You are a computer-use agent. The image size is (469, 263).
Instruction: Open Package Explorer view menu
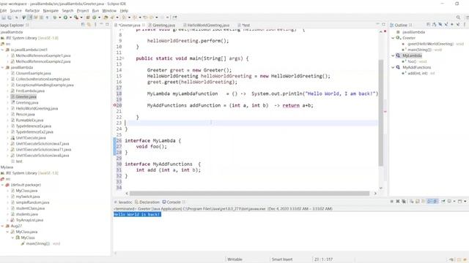(95, 25)
